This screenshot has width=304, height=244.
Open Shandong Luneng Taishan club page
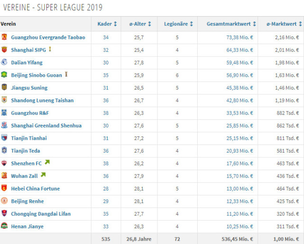[x=42, y=100]
